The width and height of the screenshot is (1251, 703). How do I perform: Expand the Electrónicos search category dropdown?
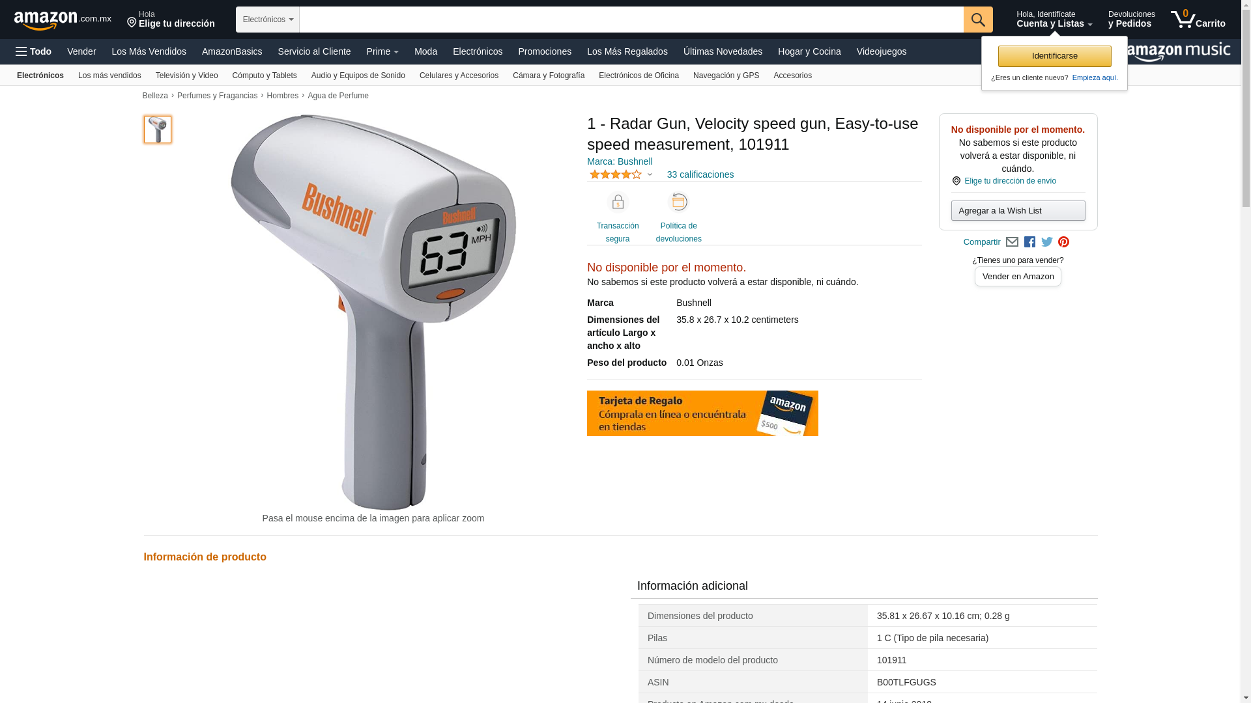(268, 20)
